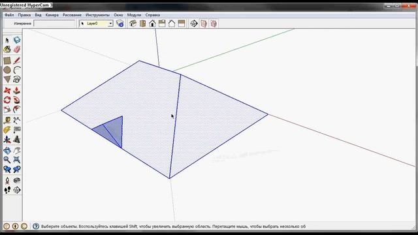The image size is (418, 235).
Task: Choose the Circle drawing tool
Action: [7, 70]
